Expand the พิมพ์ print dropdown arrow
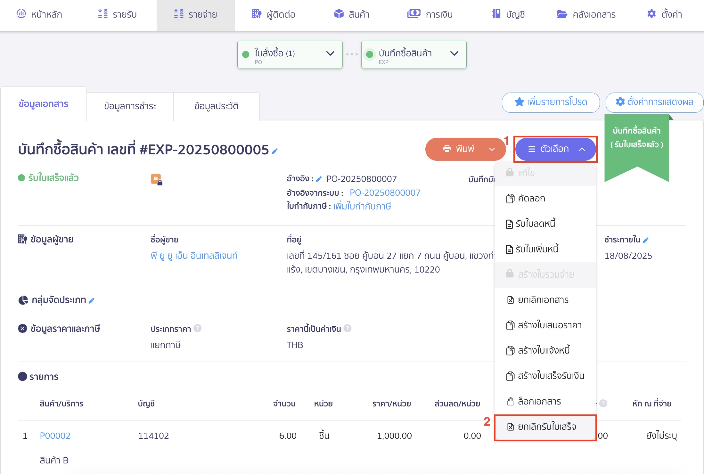 [x=492, y=149]
